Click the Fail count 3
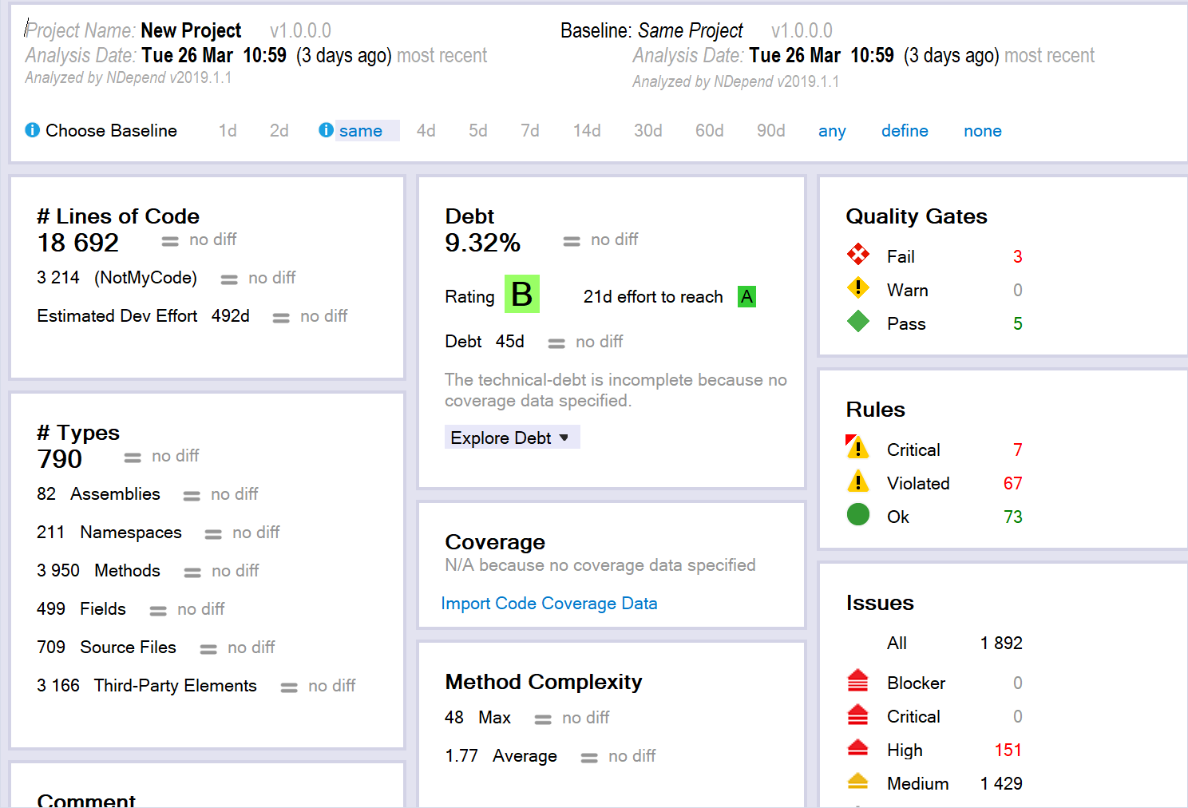 [x=1017, y=257]
